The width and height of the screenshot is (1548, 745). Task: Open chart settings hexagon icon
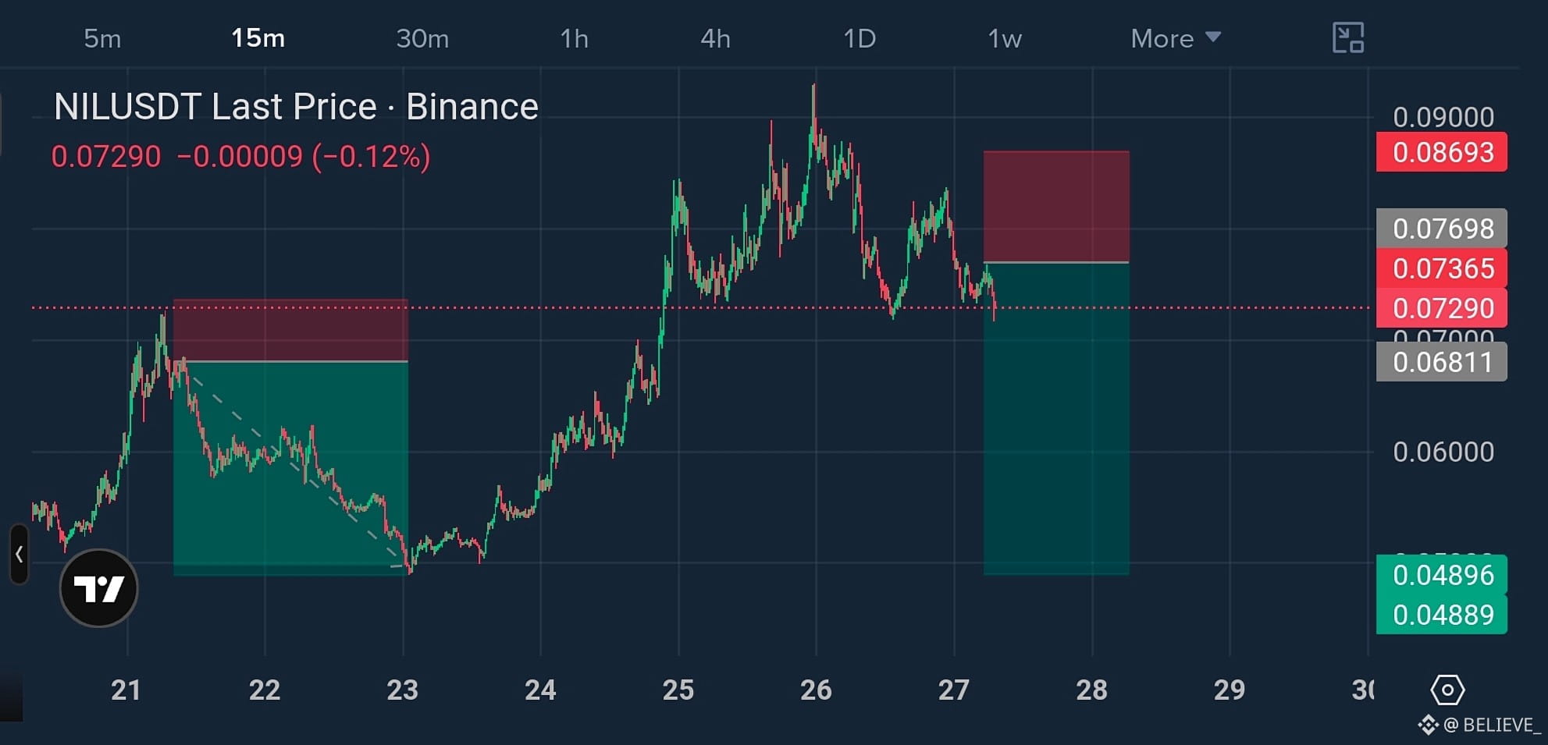point(1447,690)
